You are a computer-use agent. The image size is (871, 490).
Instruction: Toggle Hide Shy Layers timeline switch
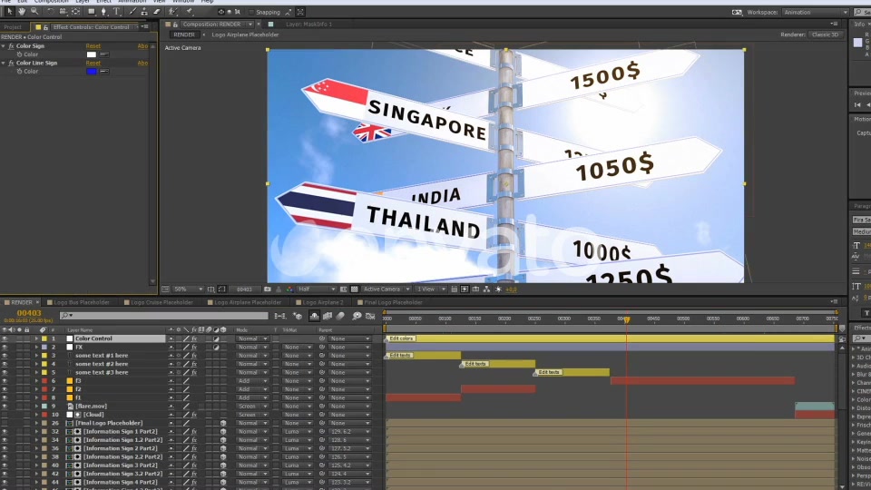click(314, 316)
